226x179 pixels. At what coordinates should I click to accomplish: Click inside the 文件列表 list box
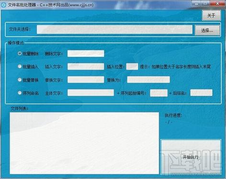click(x=84, y=143)
